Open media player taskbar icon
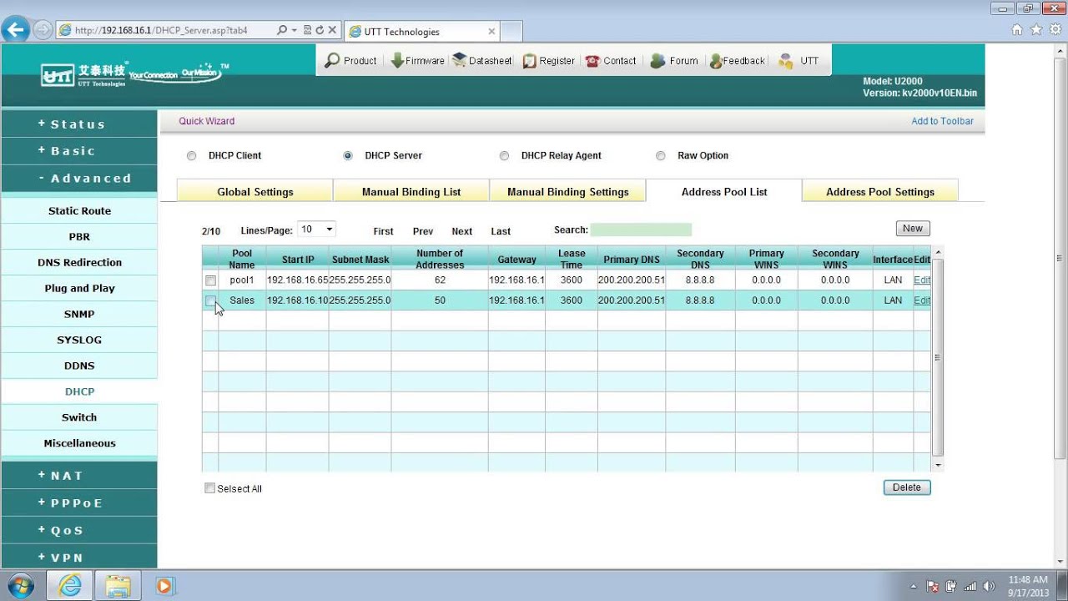1068x601 pixels. point(164,586)
